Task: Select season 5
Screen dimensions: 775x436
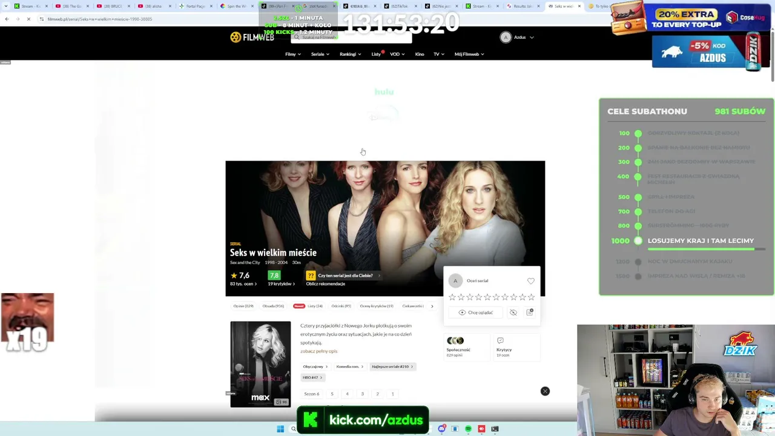Action: [332, 394]
